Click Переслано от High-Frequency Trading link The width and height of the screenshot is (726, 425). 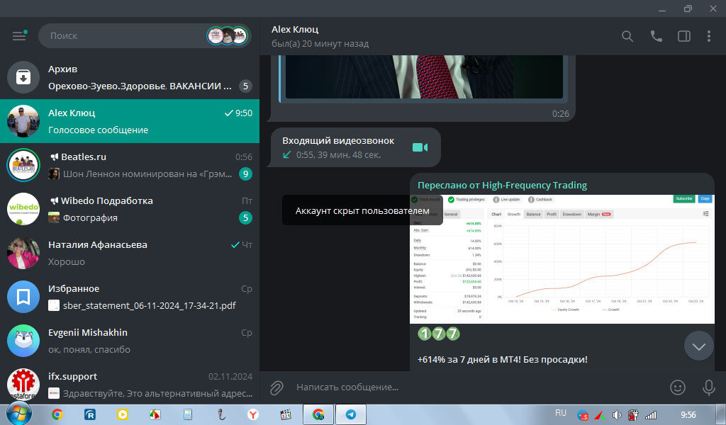pyautogui.click(x=503, y=186)
